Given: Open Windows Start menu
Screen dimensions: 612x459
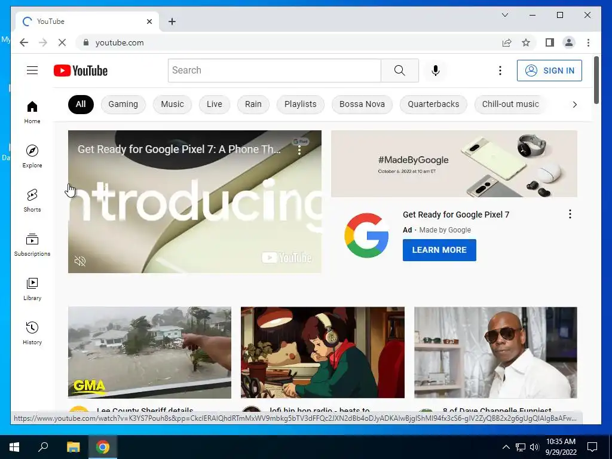Looking at the screenshot, I should point(14,447).
